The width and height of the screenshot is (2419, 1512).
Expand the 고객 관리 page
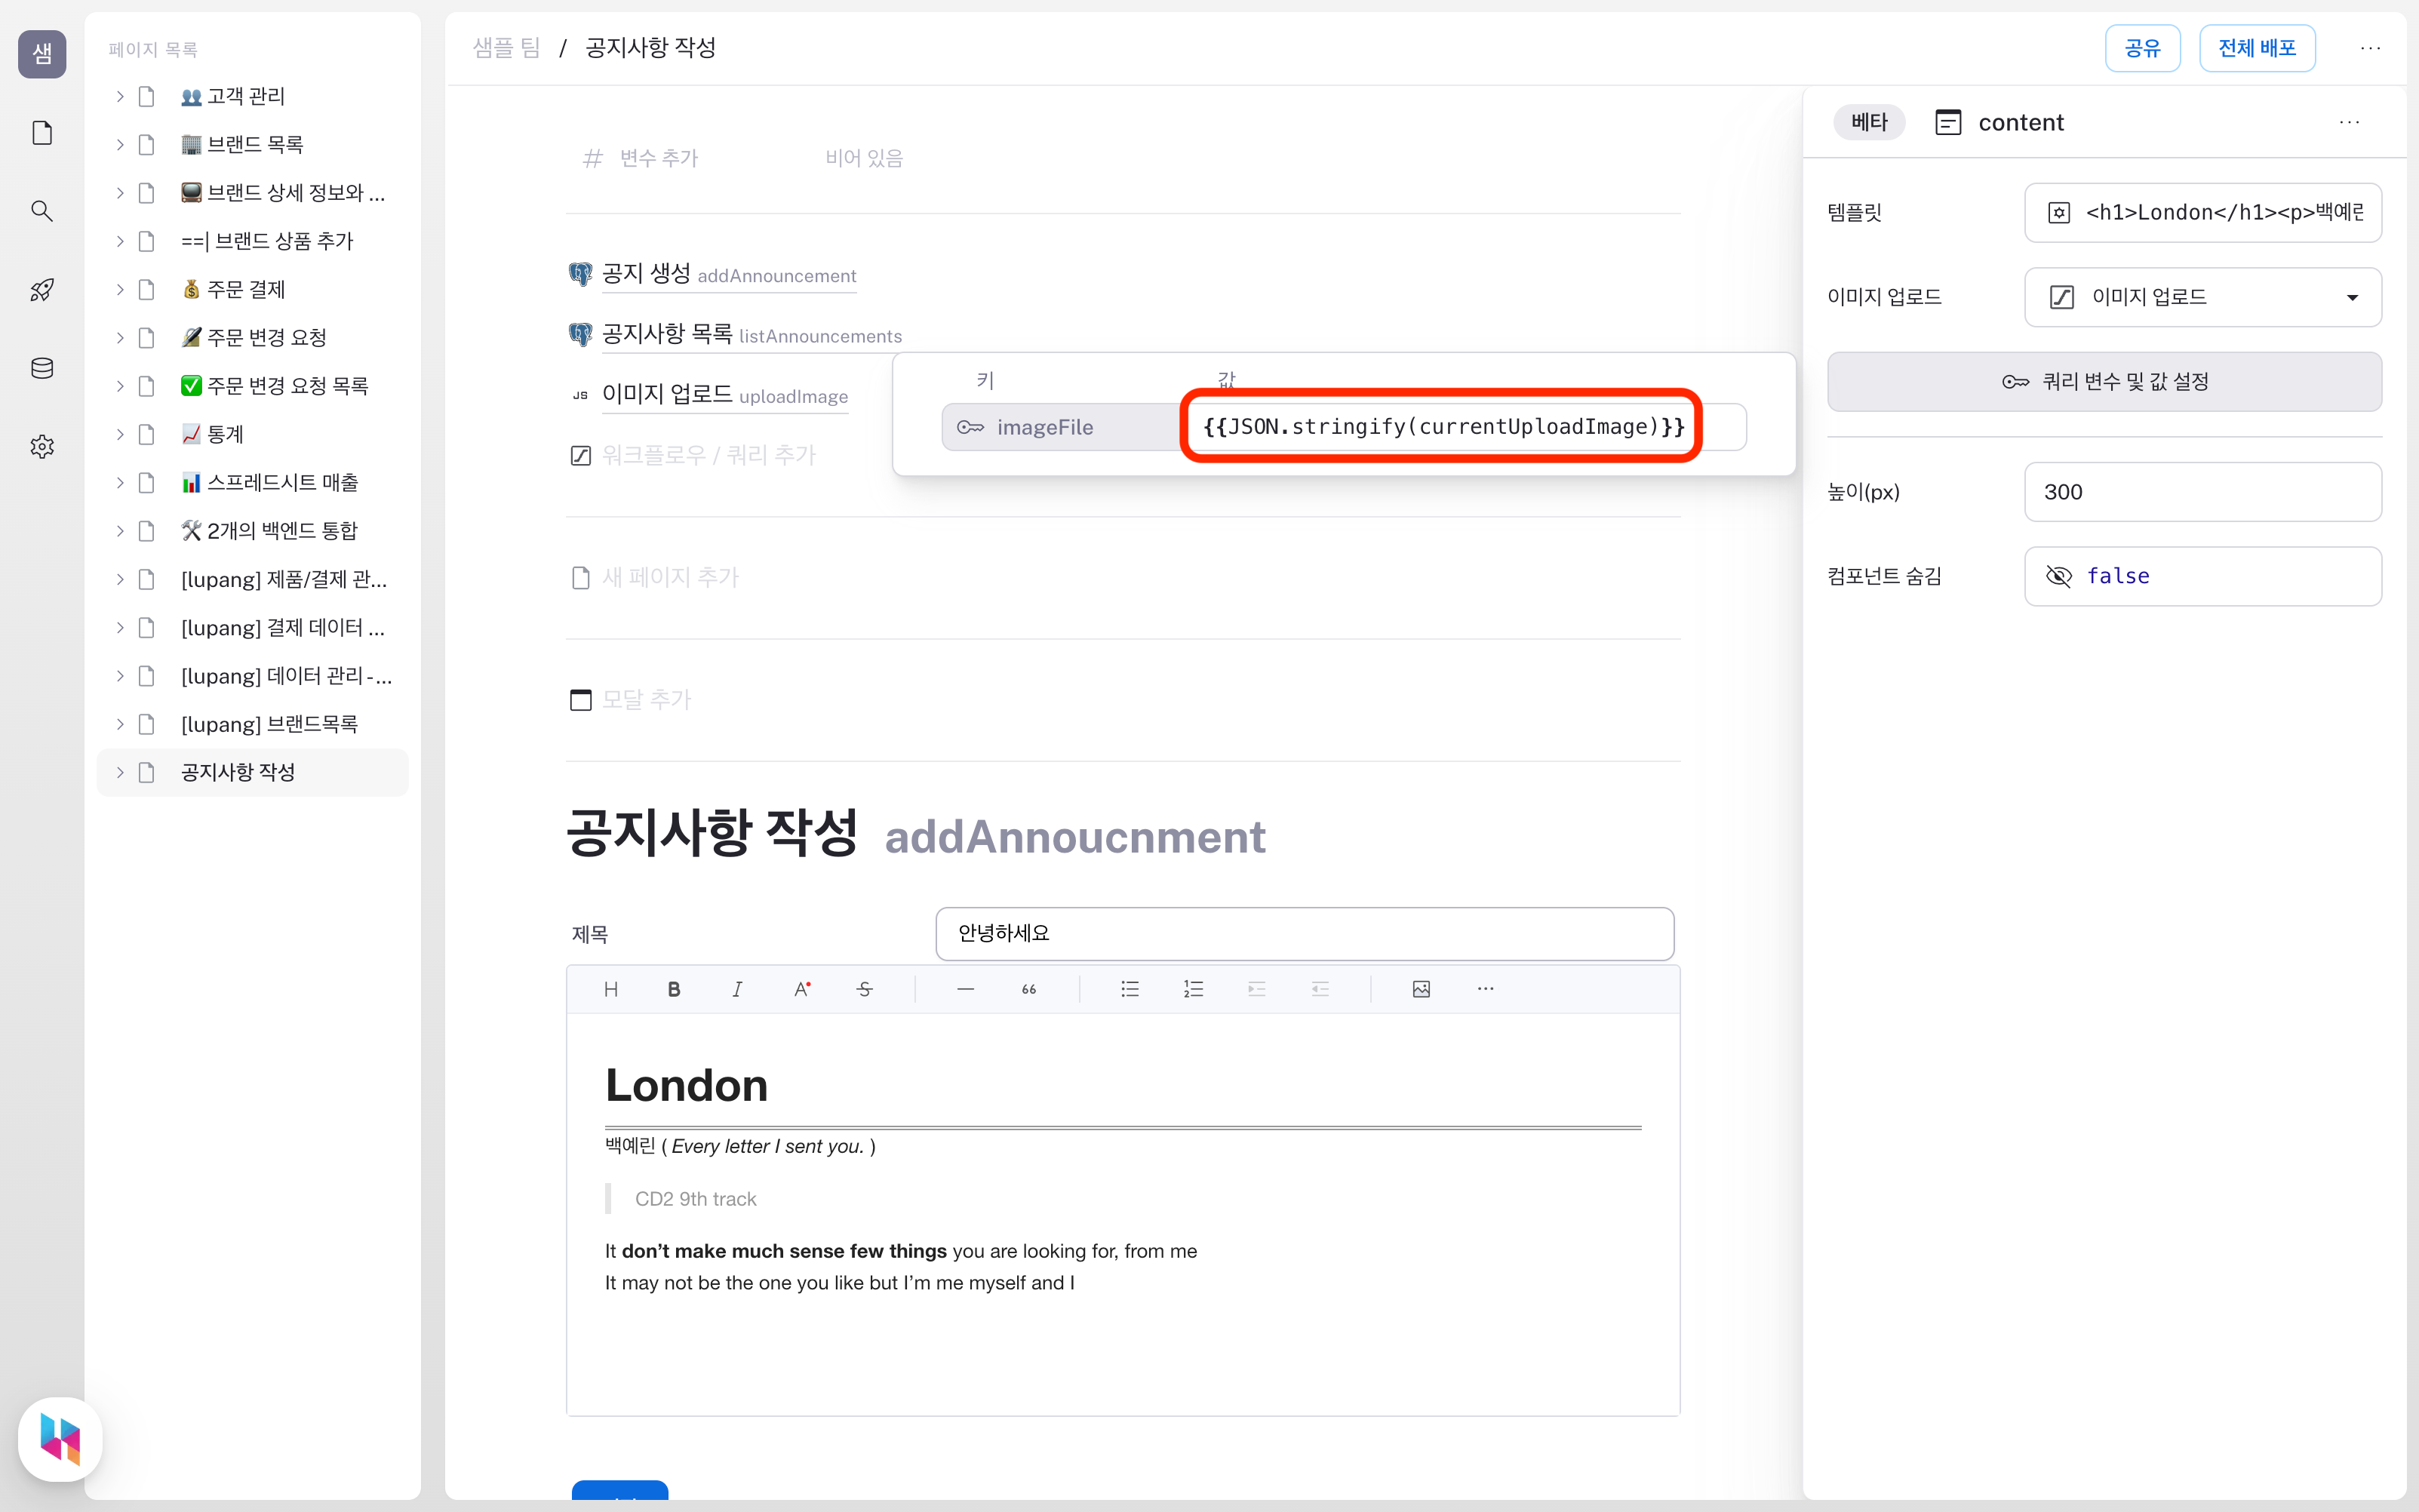tap(120, 96)
